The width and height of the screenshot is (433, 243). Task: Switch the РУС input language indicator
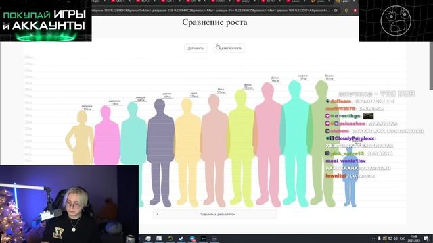tap(403, 238)
